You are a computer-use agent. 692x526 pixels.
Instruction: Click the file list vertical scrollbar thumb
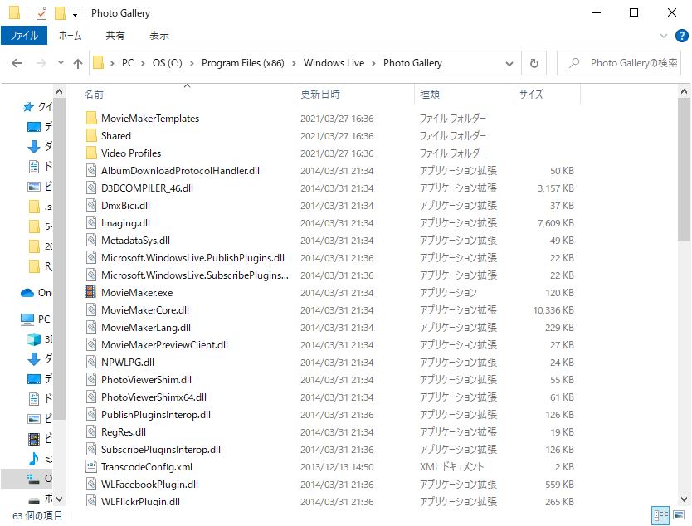point(684,169)
